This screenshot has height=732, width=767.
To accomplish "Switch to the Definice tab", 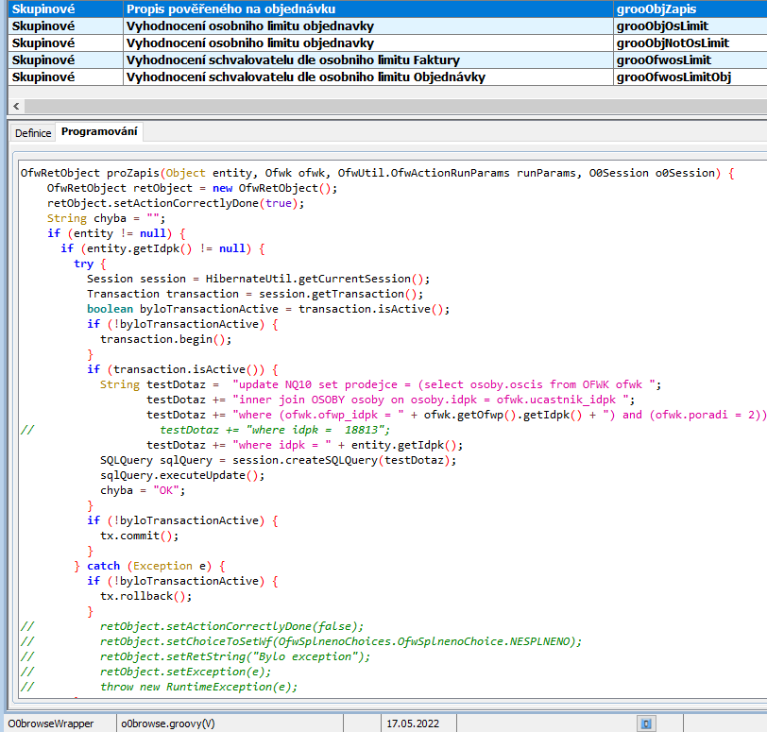I will pos(33,132).
